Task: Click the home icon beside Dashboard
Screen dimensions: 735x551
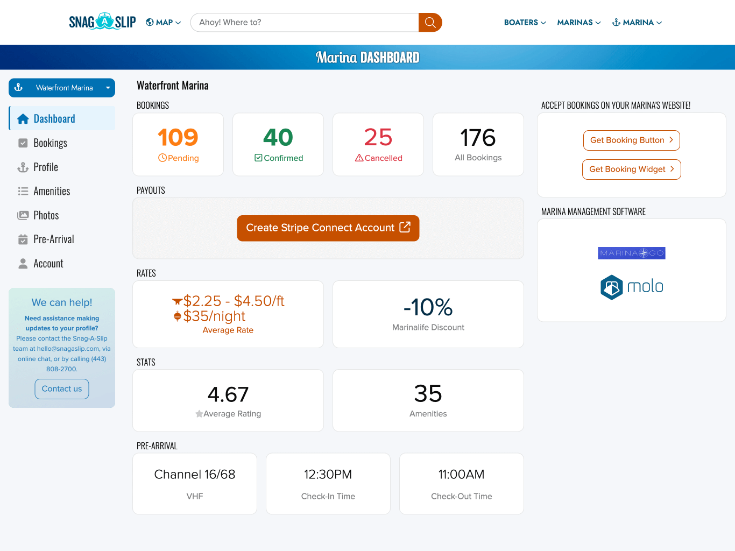Action: click(x=23, y=119)
